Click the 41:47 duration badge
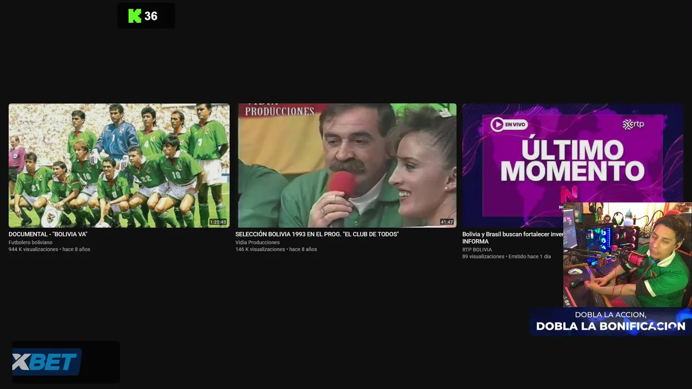 [x=447, y=222]
